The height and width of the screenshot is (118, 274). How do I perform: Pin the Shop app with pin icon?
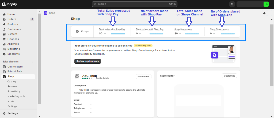point(264,13)
